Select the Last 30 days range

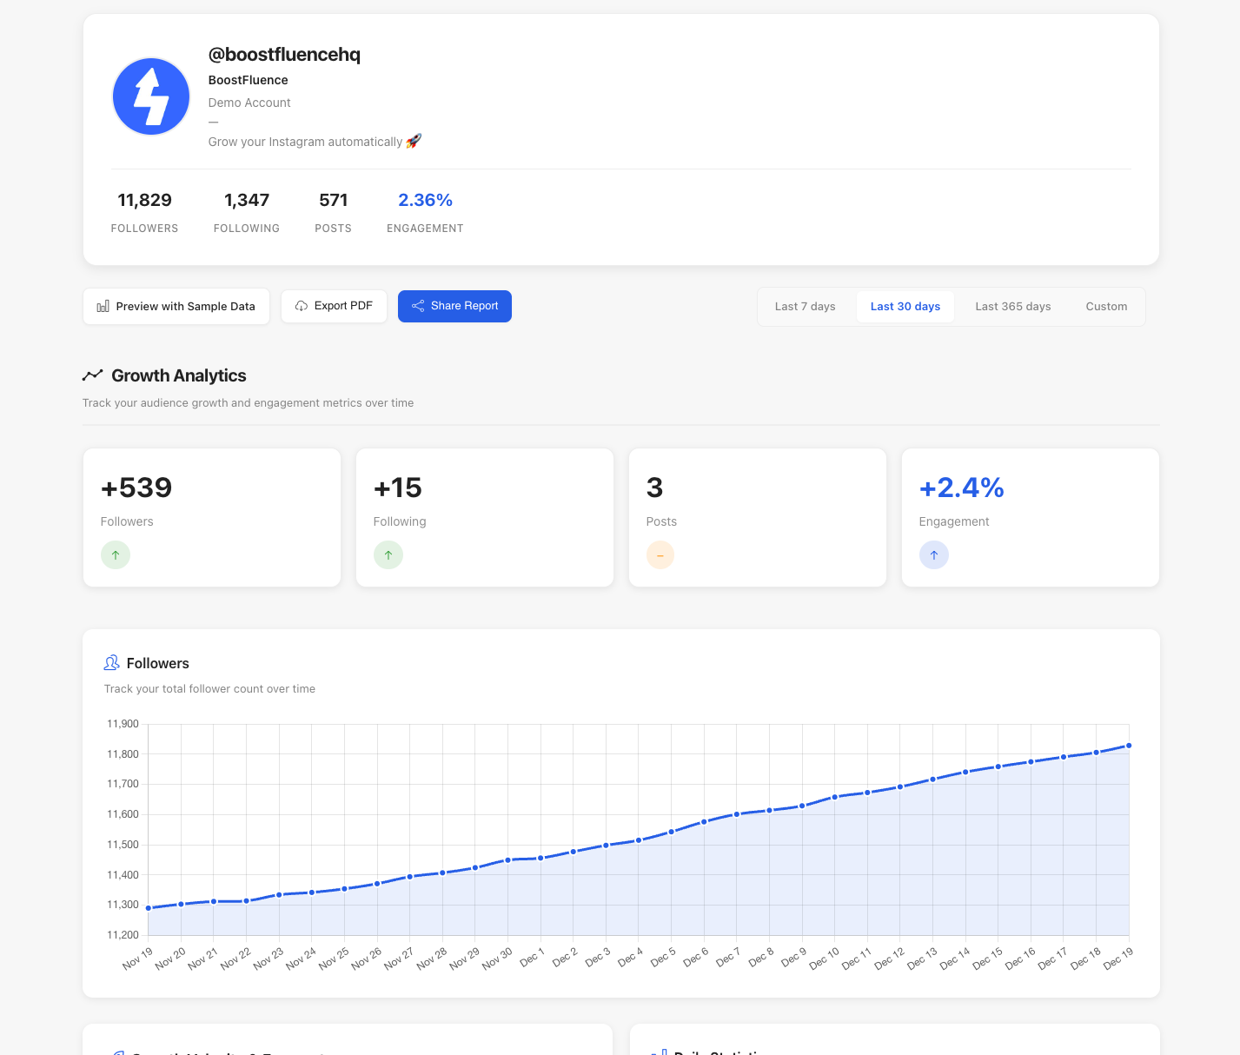905,306
